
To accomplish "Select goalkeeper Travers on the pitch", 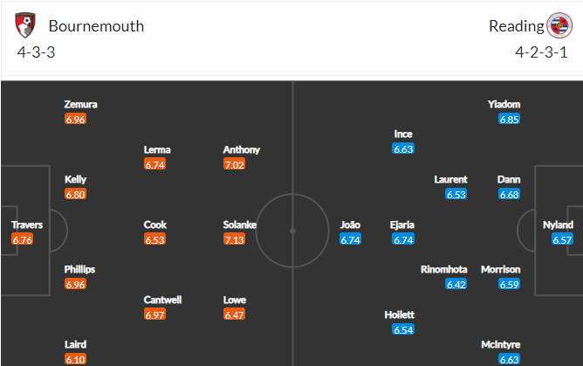I will pyautogui.click(x=27, y=224).
